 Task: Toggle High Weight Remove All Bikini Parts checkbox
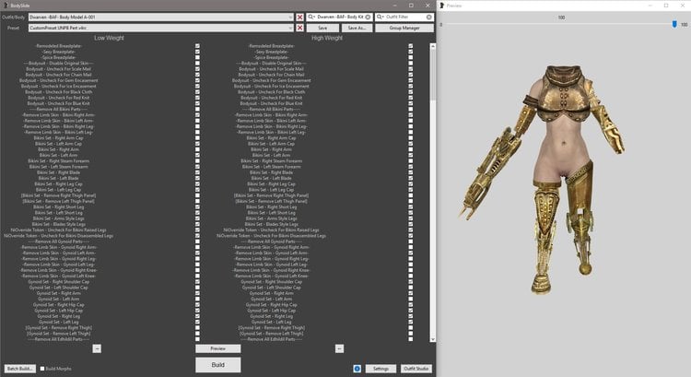(411, 110)
